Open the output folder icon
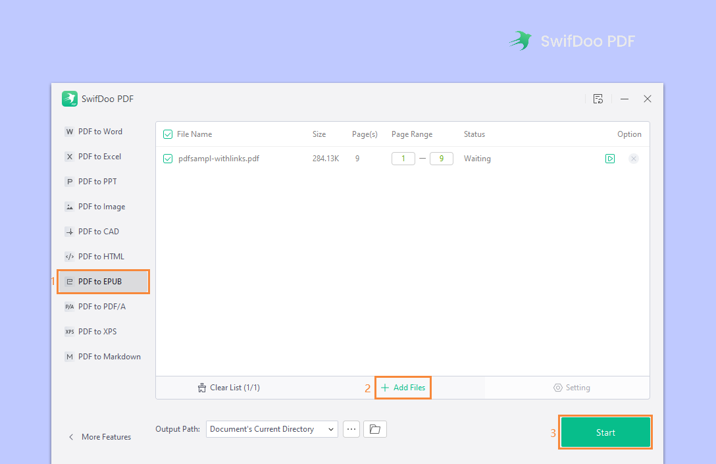This screenshot has height=464, width=716. (375, 429)
